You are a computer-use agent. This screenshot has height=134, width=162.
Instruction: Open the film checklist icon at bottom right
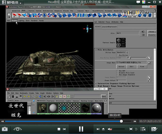click(x=154, y=129)
